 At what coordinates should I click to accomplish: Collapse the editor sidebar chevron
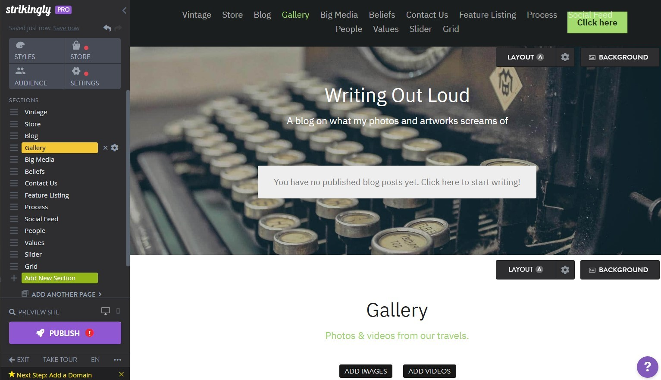pos(124,10)
